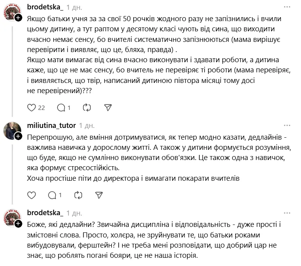
Task: Open more options for miliutina_tutor comment
Action: [x=287, y=126]
